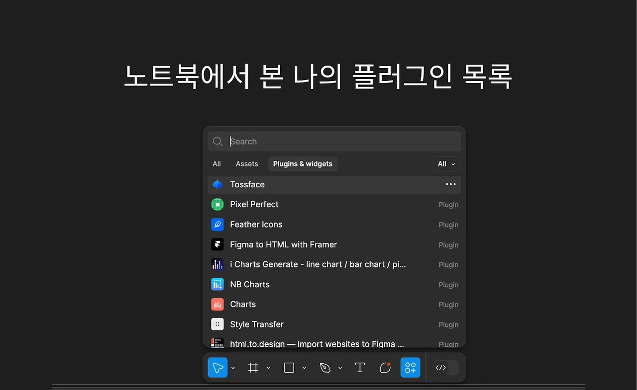Image resolution: width=637 pixels, height=390 pixels.
Task: Run the Style Transfer plugin
Action: (x=334, y=324)
